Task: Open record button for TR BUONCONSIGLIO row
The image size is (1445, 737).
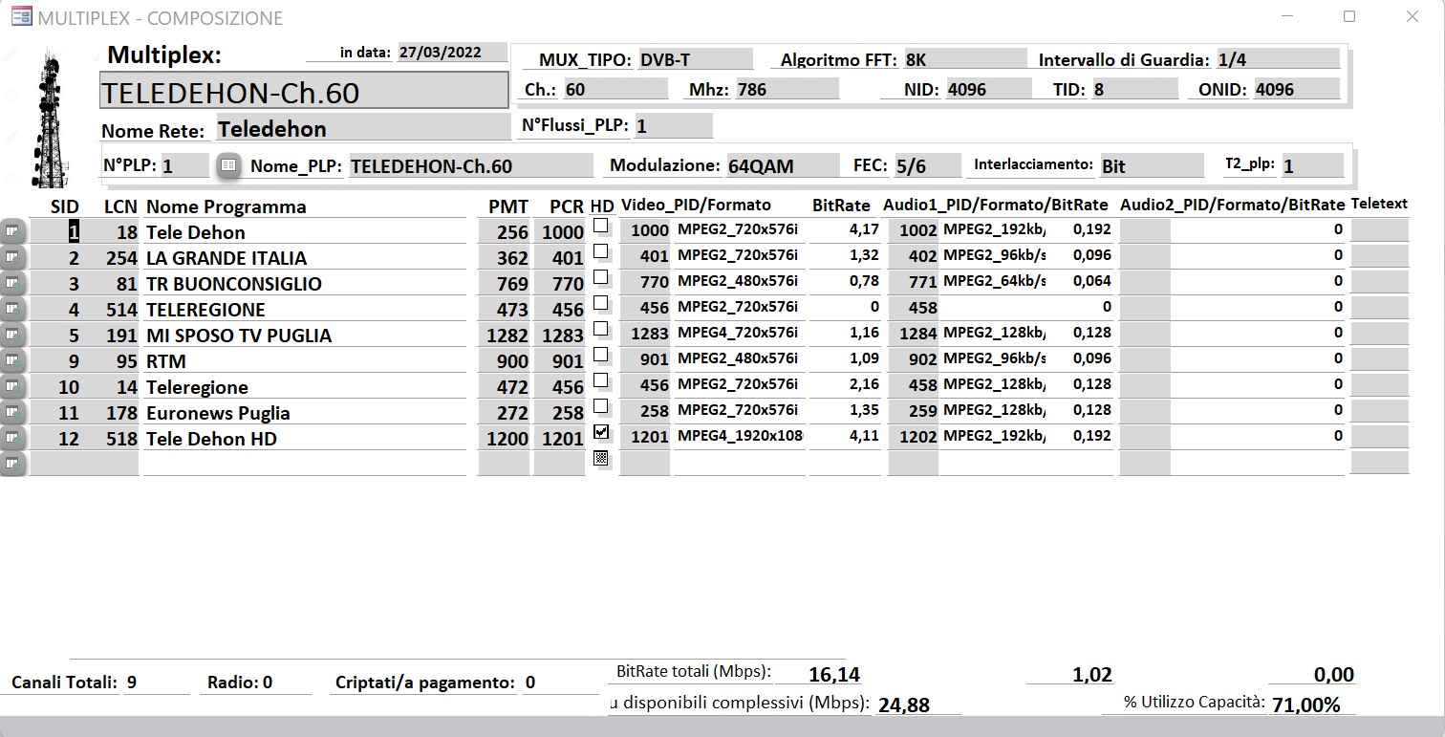Action: pyautogui.click(x=12, y=283)
